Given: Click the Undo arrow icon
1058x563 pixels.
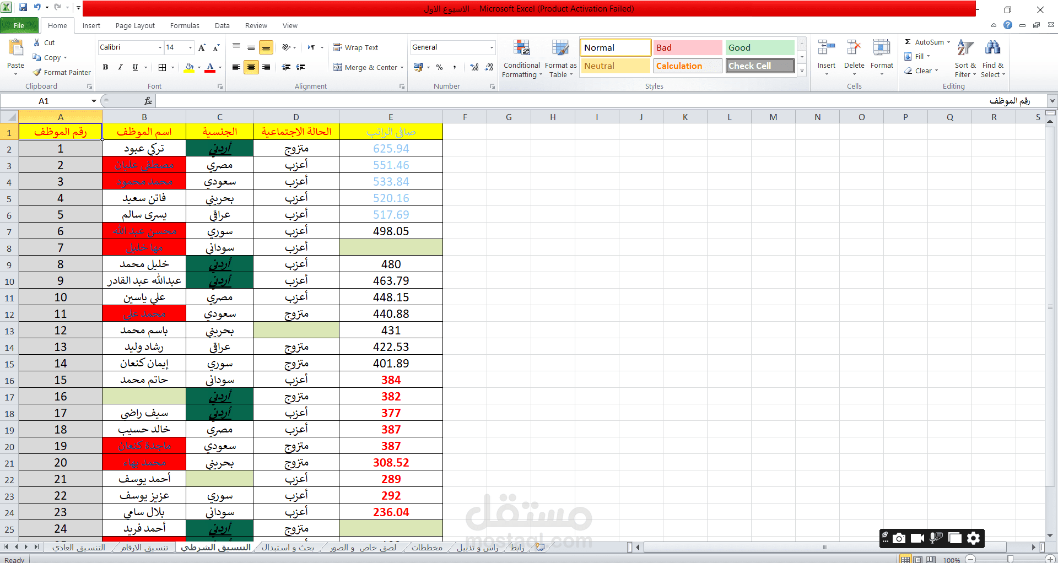Looking at the screenshot, I should click(x=37, y=8).
